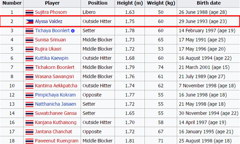This screenshot has width=240, height=144.
Task: Click the Jantana Chanchat player name
Action: (x=53, y=132)
